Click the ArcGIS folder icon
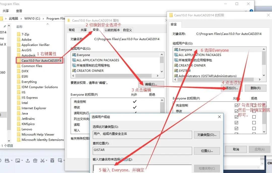The height and width of the screenshot is (173, 272). (19, 50)
